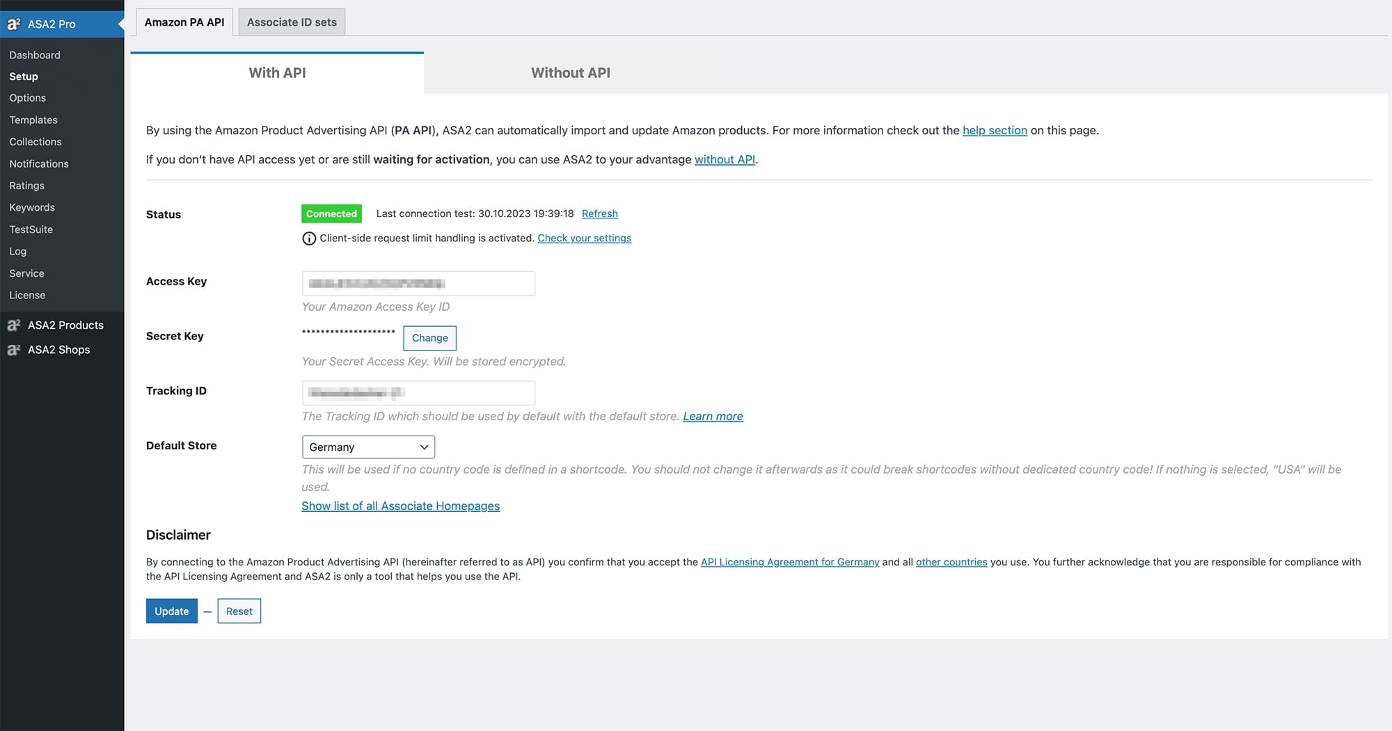The height and width of the screenshot is (731, 1392).
Task: Show list of all Associate Homepages
Action: (400, 506)
